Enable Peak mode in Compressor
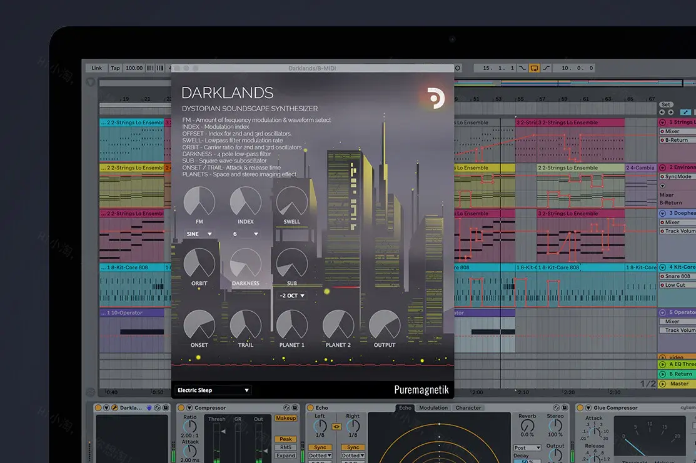696x463 pixels. pos(285,439)
